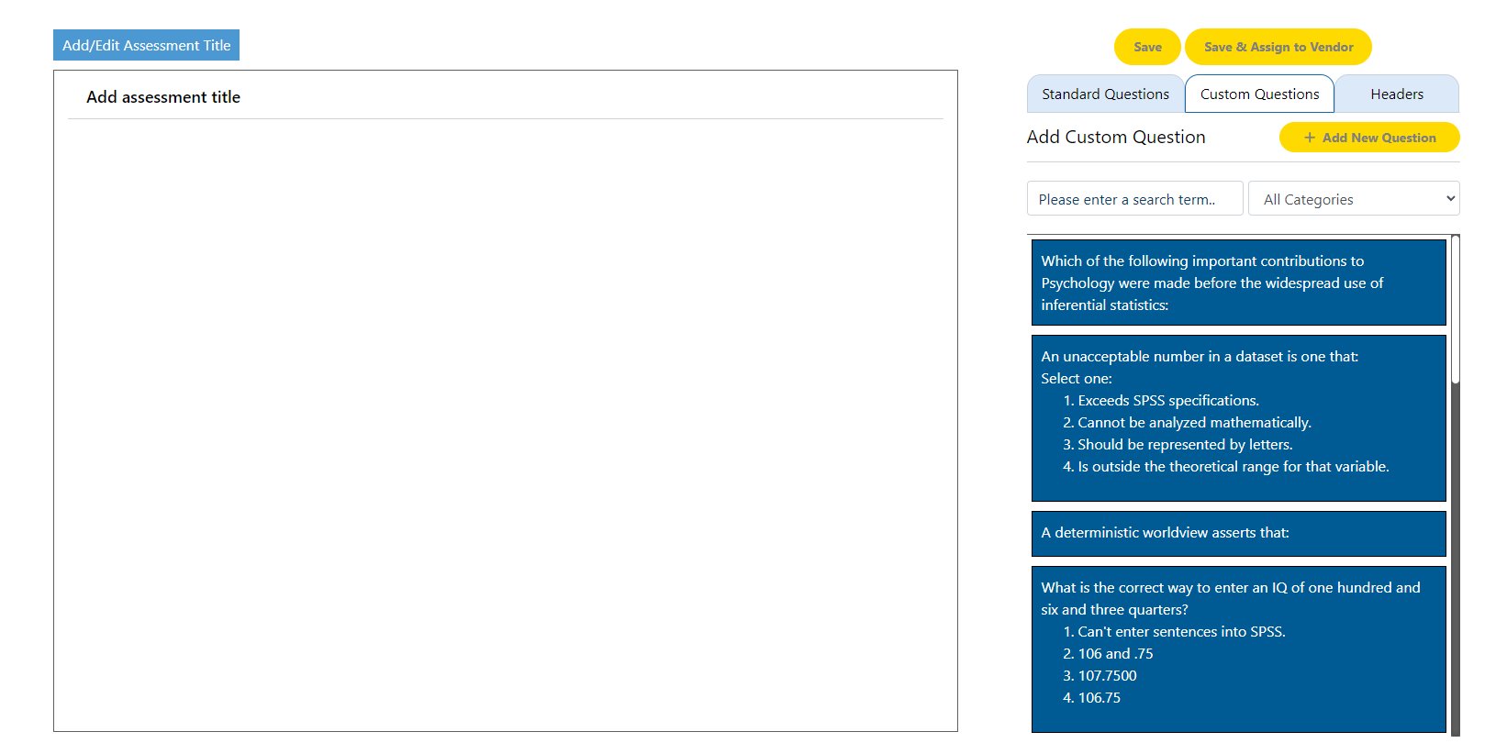
Task: Click the 'Add assessment title' heading text
Action: (x=163, y=97)
